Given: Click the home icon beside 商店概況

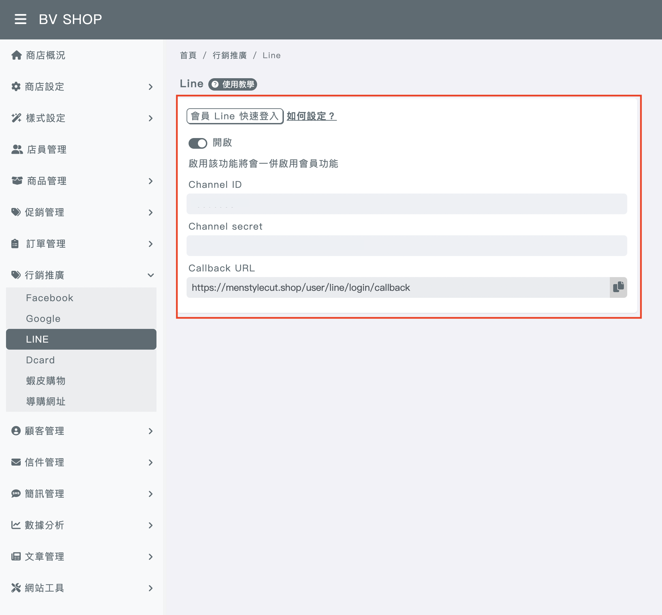Looking at the screenshot, I should coord(16,55).
